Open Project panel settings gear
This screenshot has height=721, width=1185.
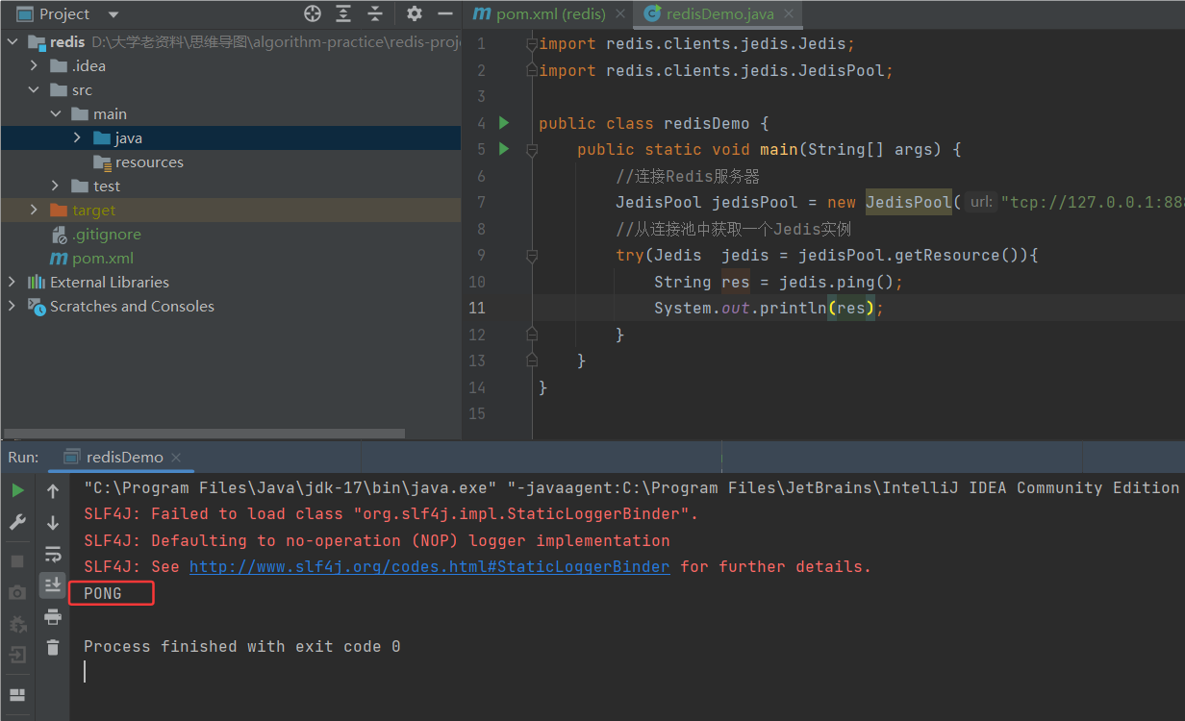tap(415, 13)
